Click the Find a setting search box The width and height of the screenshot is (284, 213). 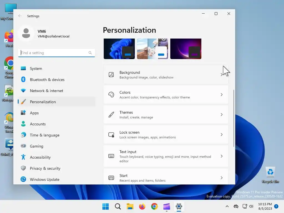click(57, 53)
